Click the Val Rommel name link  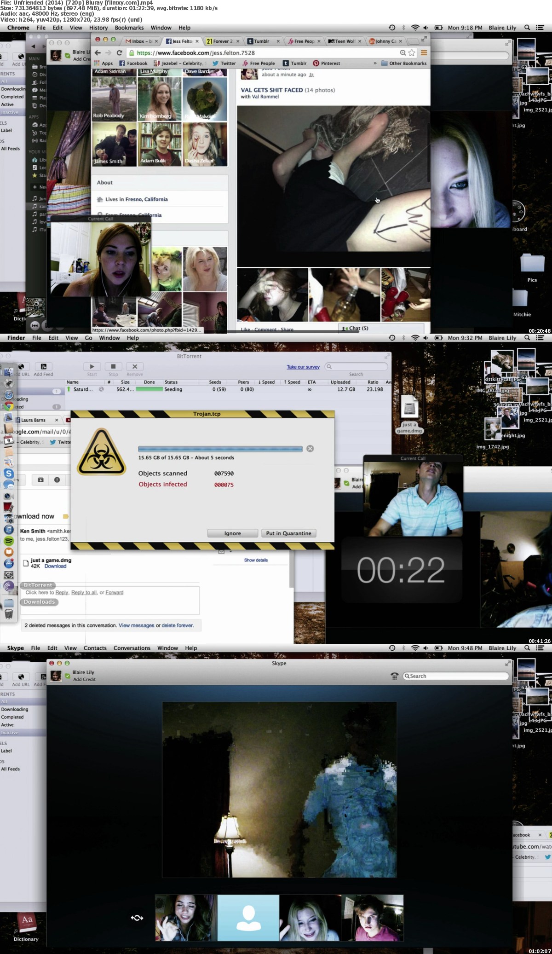tap(265, 97)
